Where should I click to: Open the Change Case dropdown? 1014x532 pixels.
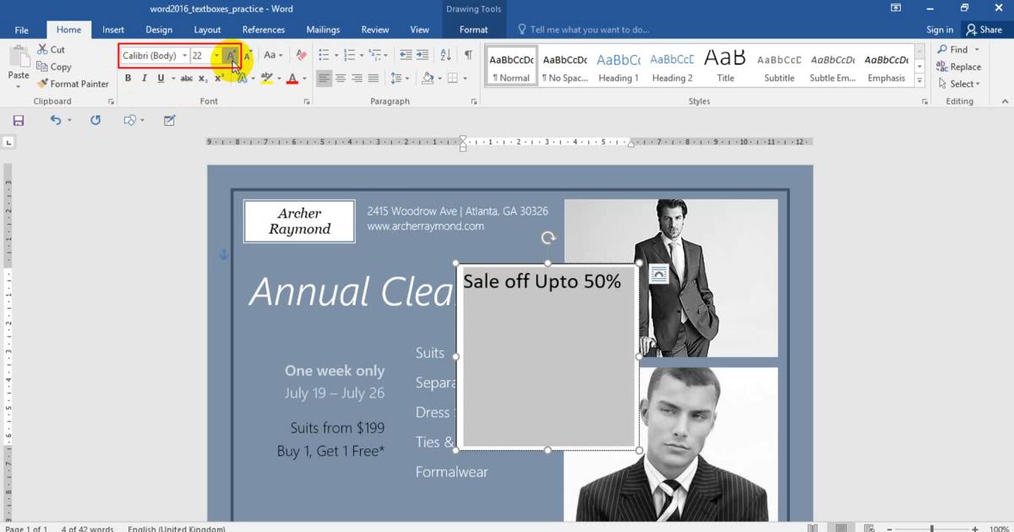pyautogui.click(x=273, y=56)
